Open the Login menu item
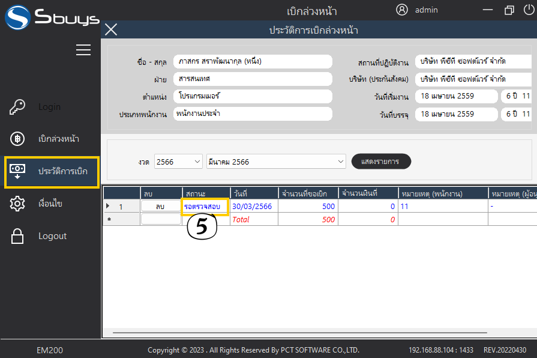537x358 pixels. pos(49,107)
